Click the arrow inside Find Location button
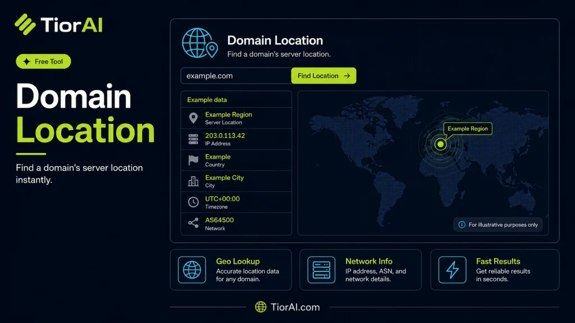 [347, 76]
